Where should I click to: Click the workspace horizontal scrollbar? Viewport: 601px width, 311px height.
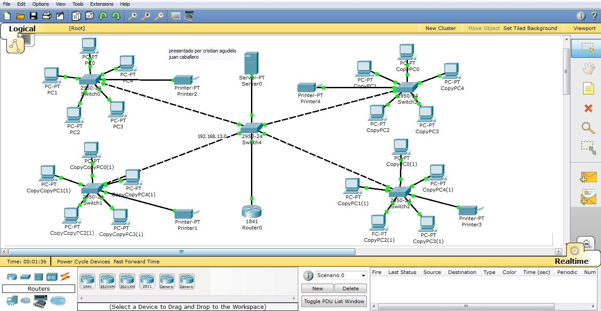tap(181, 251)
